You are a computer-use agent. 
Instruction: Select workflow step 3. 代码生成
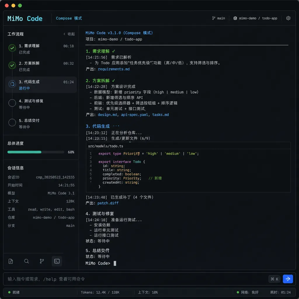(41, 85)
